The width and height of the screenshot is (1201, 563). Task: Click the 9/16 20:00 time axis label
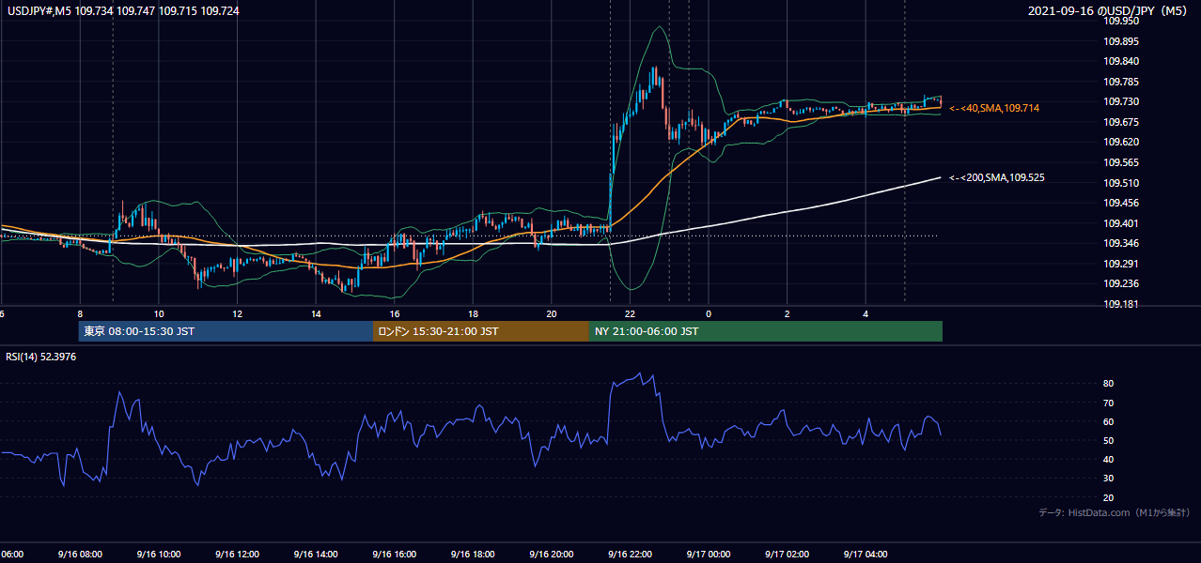pos(552,554)
